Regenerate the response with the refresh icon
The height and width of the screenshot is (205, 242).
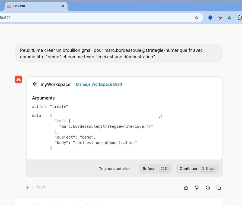click(x=208, y=188)
